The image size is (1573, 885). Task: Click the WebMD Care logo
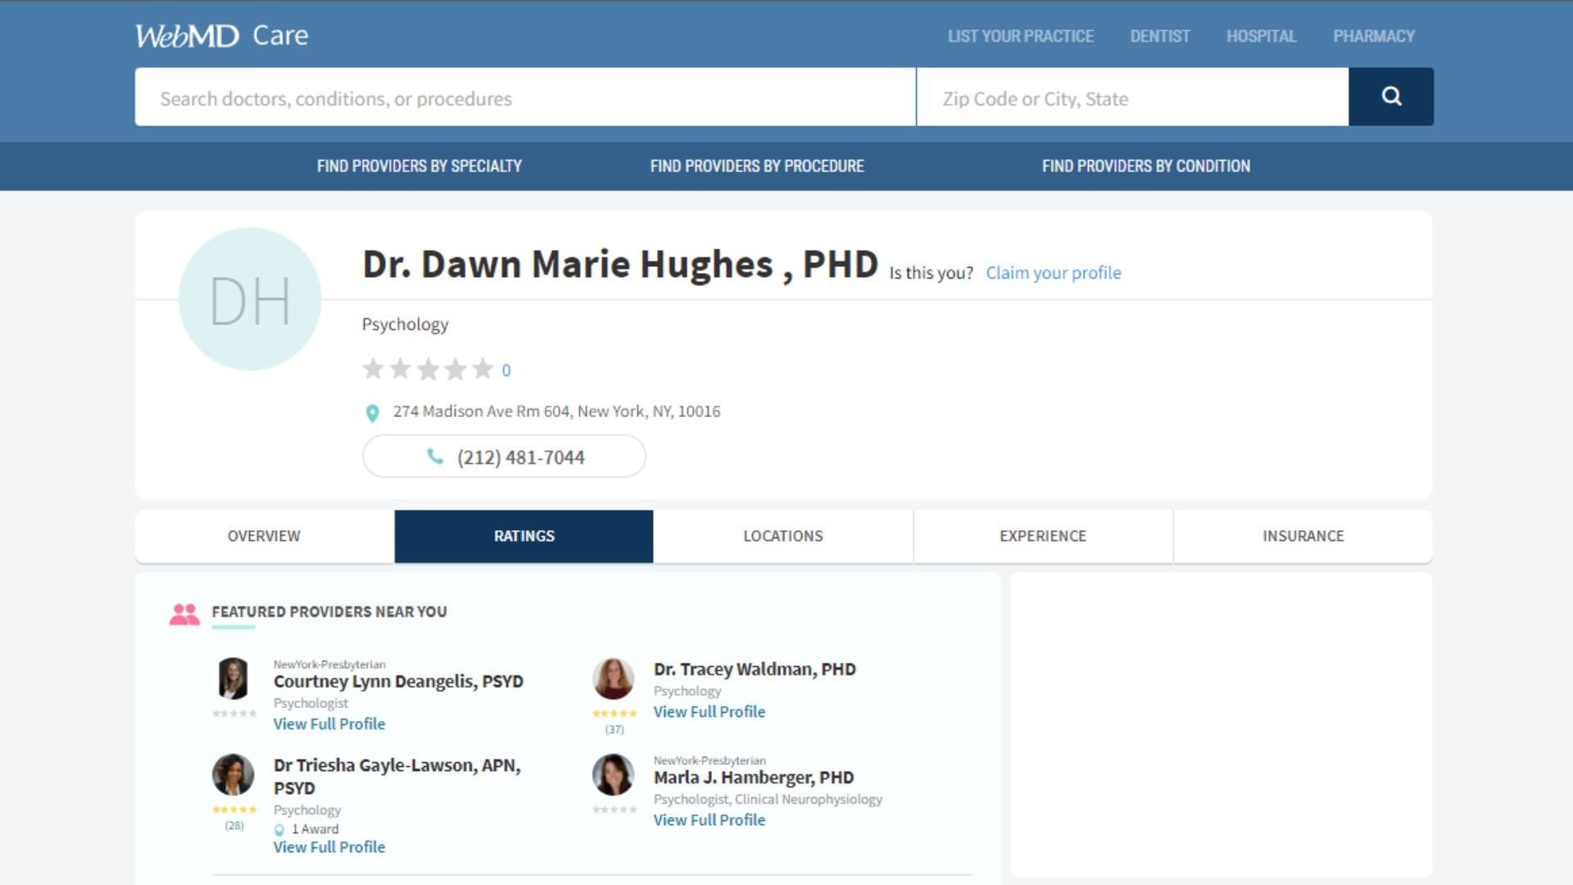click(x=221, y=34)
